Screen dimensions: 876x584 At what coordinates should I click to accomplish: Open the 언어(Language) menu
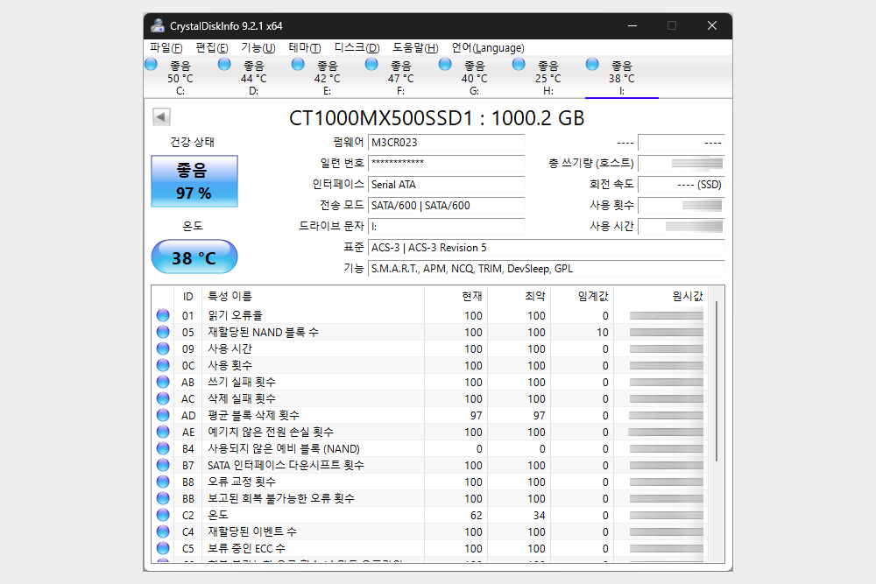pyautogui.click(x=488, y=48)
